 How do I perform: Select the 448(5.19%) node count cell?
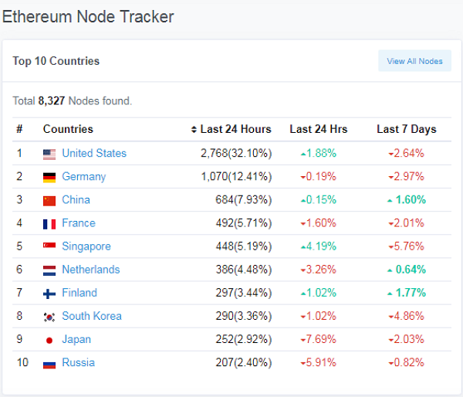[x=244, y=246]
